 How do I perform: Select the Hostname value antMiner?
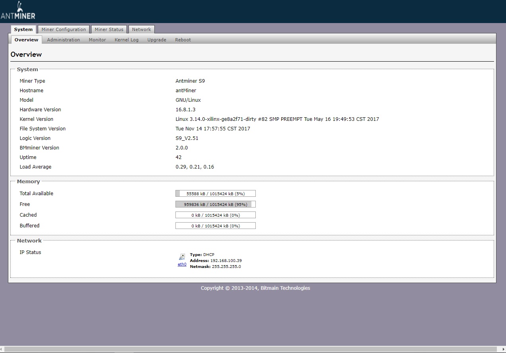coord(186,91)
